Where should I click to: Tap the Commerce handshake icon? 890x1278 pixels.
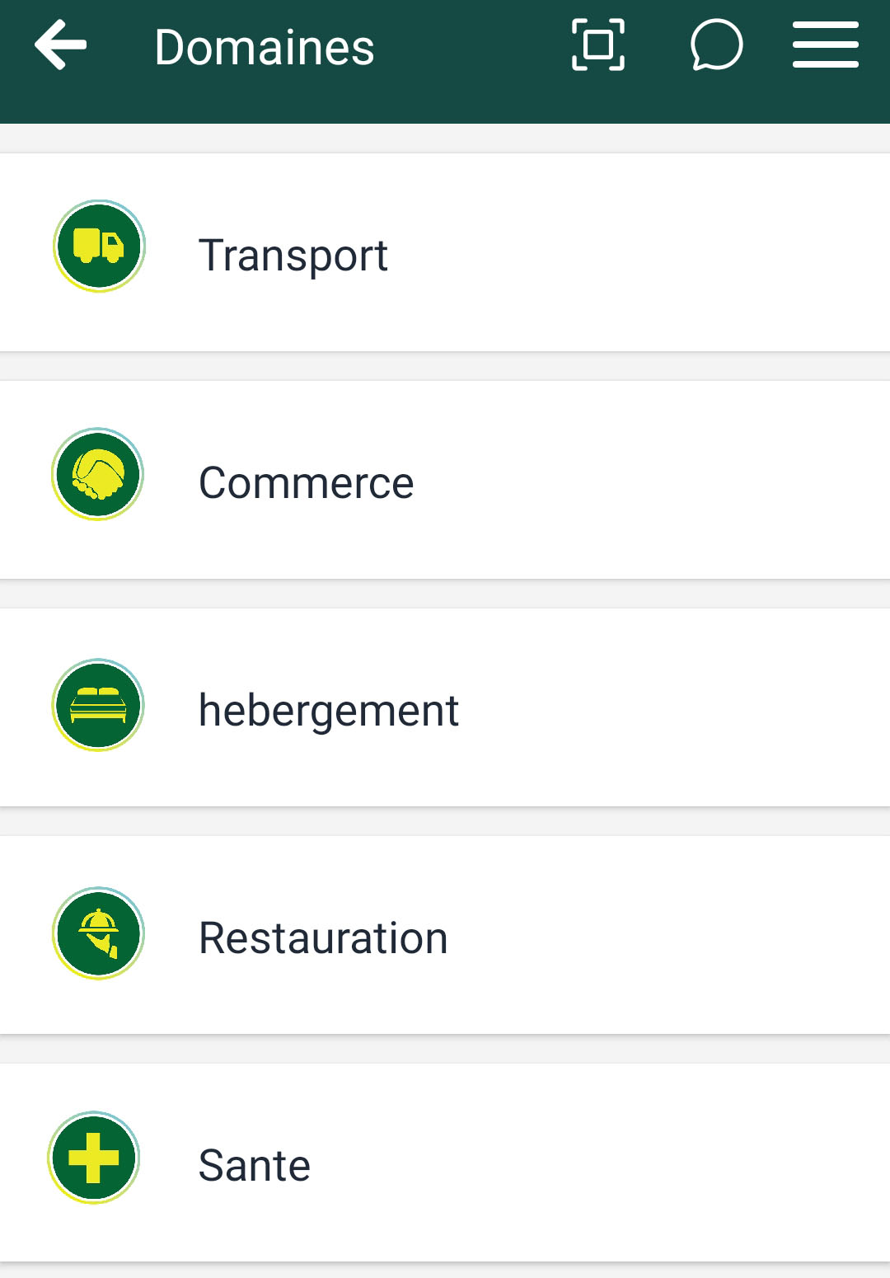click(98, 474)
